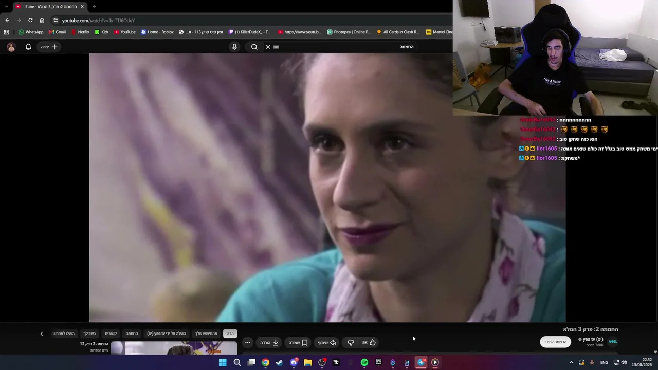Viewport: 658px width, 370px height.
Task: Open Epic Games Launcher from taskbar
Action: [378, 362]
